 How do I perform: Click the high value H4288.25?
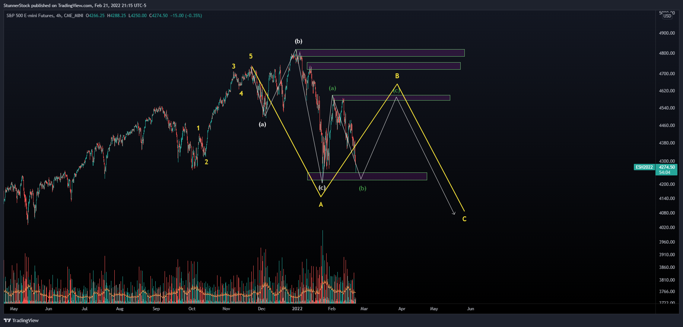(117, 16)
